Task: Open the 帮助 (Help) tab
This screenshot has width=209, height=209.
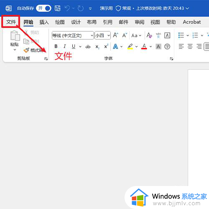Action: pyautogui.click(x=171, y=22)
